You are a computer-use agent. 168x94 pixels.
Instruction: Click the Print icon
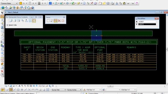pos(112,3)
